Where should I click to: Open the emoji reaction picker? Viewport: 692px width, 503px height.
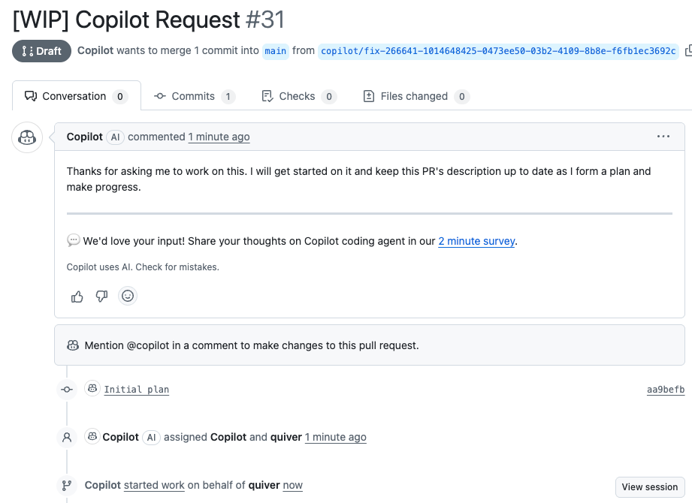(128, 297)
